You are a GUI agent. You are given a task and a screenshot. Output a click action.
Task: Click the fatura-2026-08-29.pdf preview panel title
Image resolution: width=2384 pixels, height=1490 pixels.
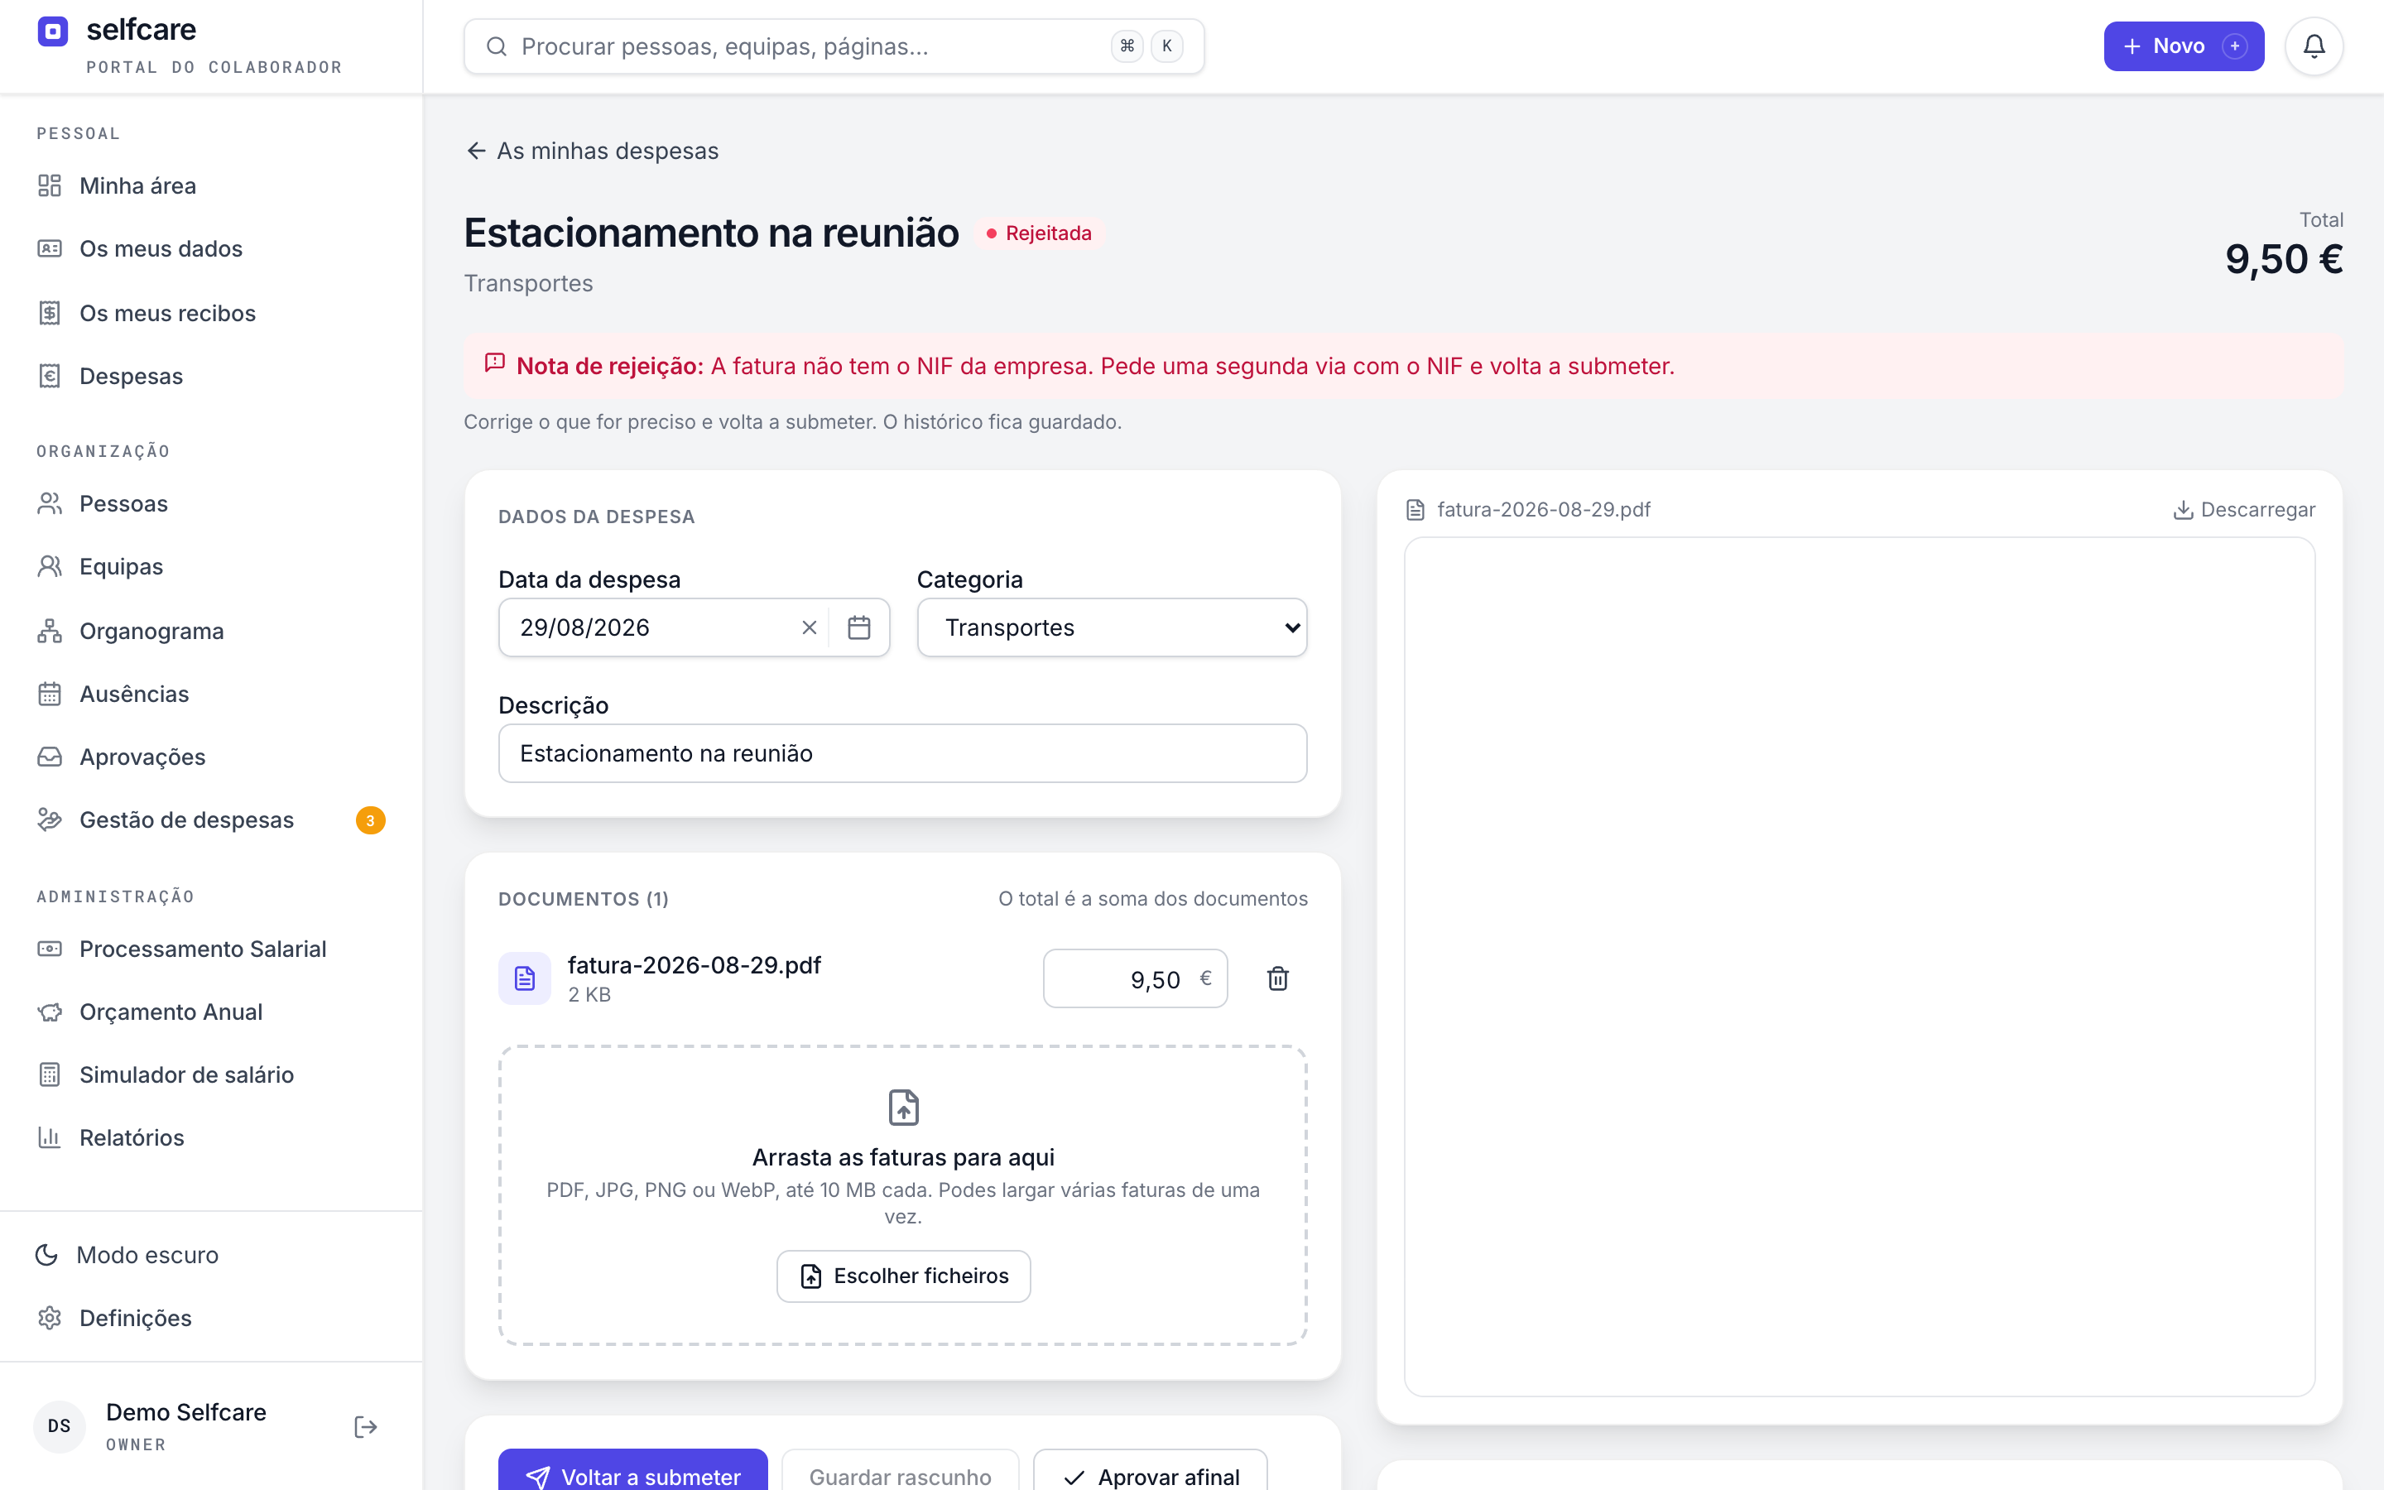point(1543,509)
